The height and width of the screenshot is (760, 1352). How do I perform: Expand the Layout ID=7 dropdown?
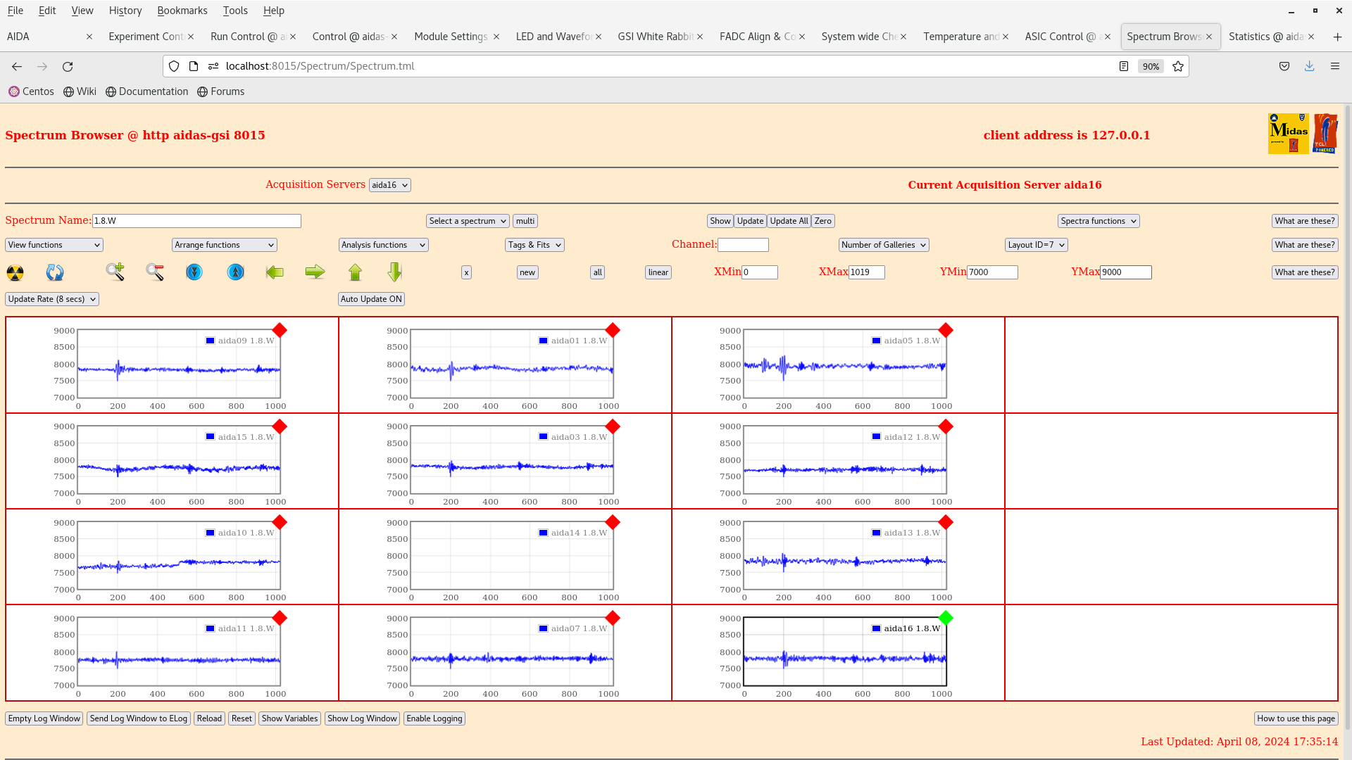click(1036, 245)
